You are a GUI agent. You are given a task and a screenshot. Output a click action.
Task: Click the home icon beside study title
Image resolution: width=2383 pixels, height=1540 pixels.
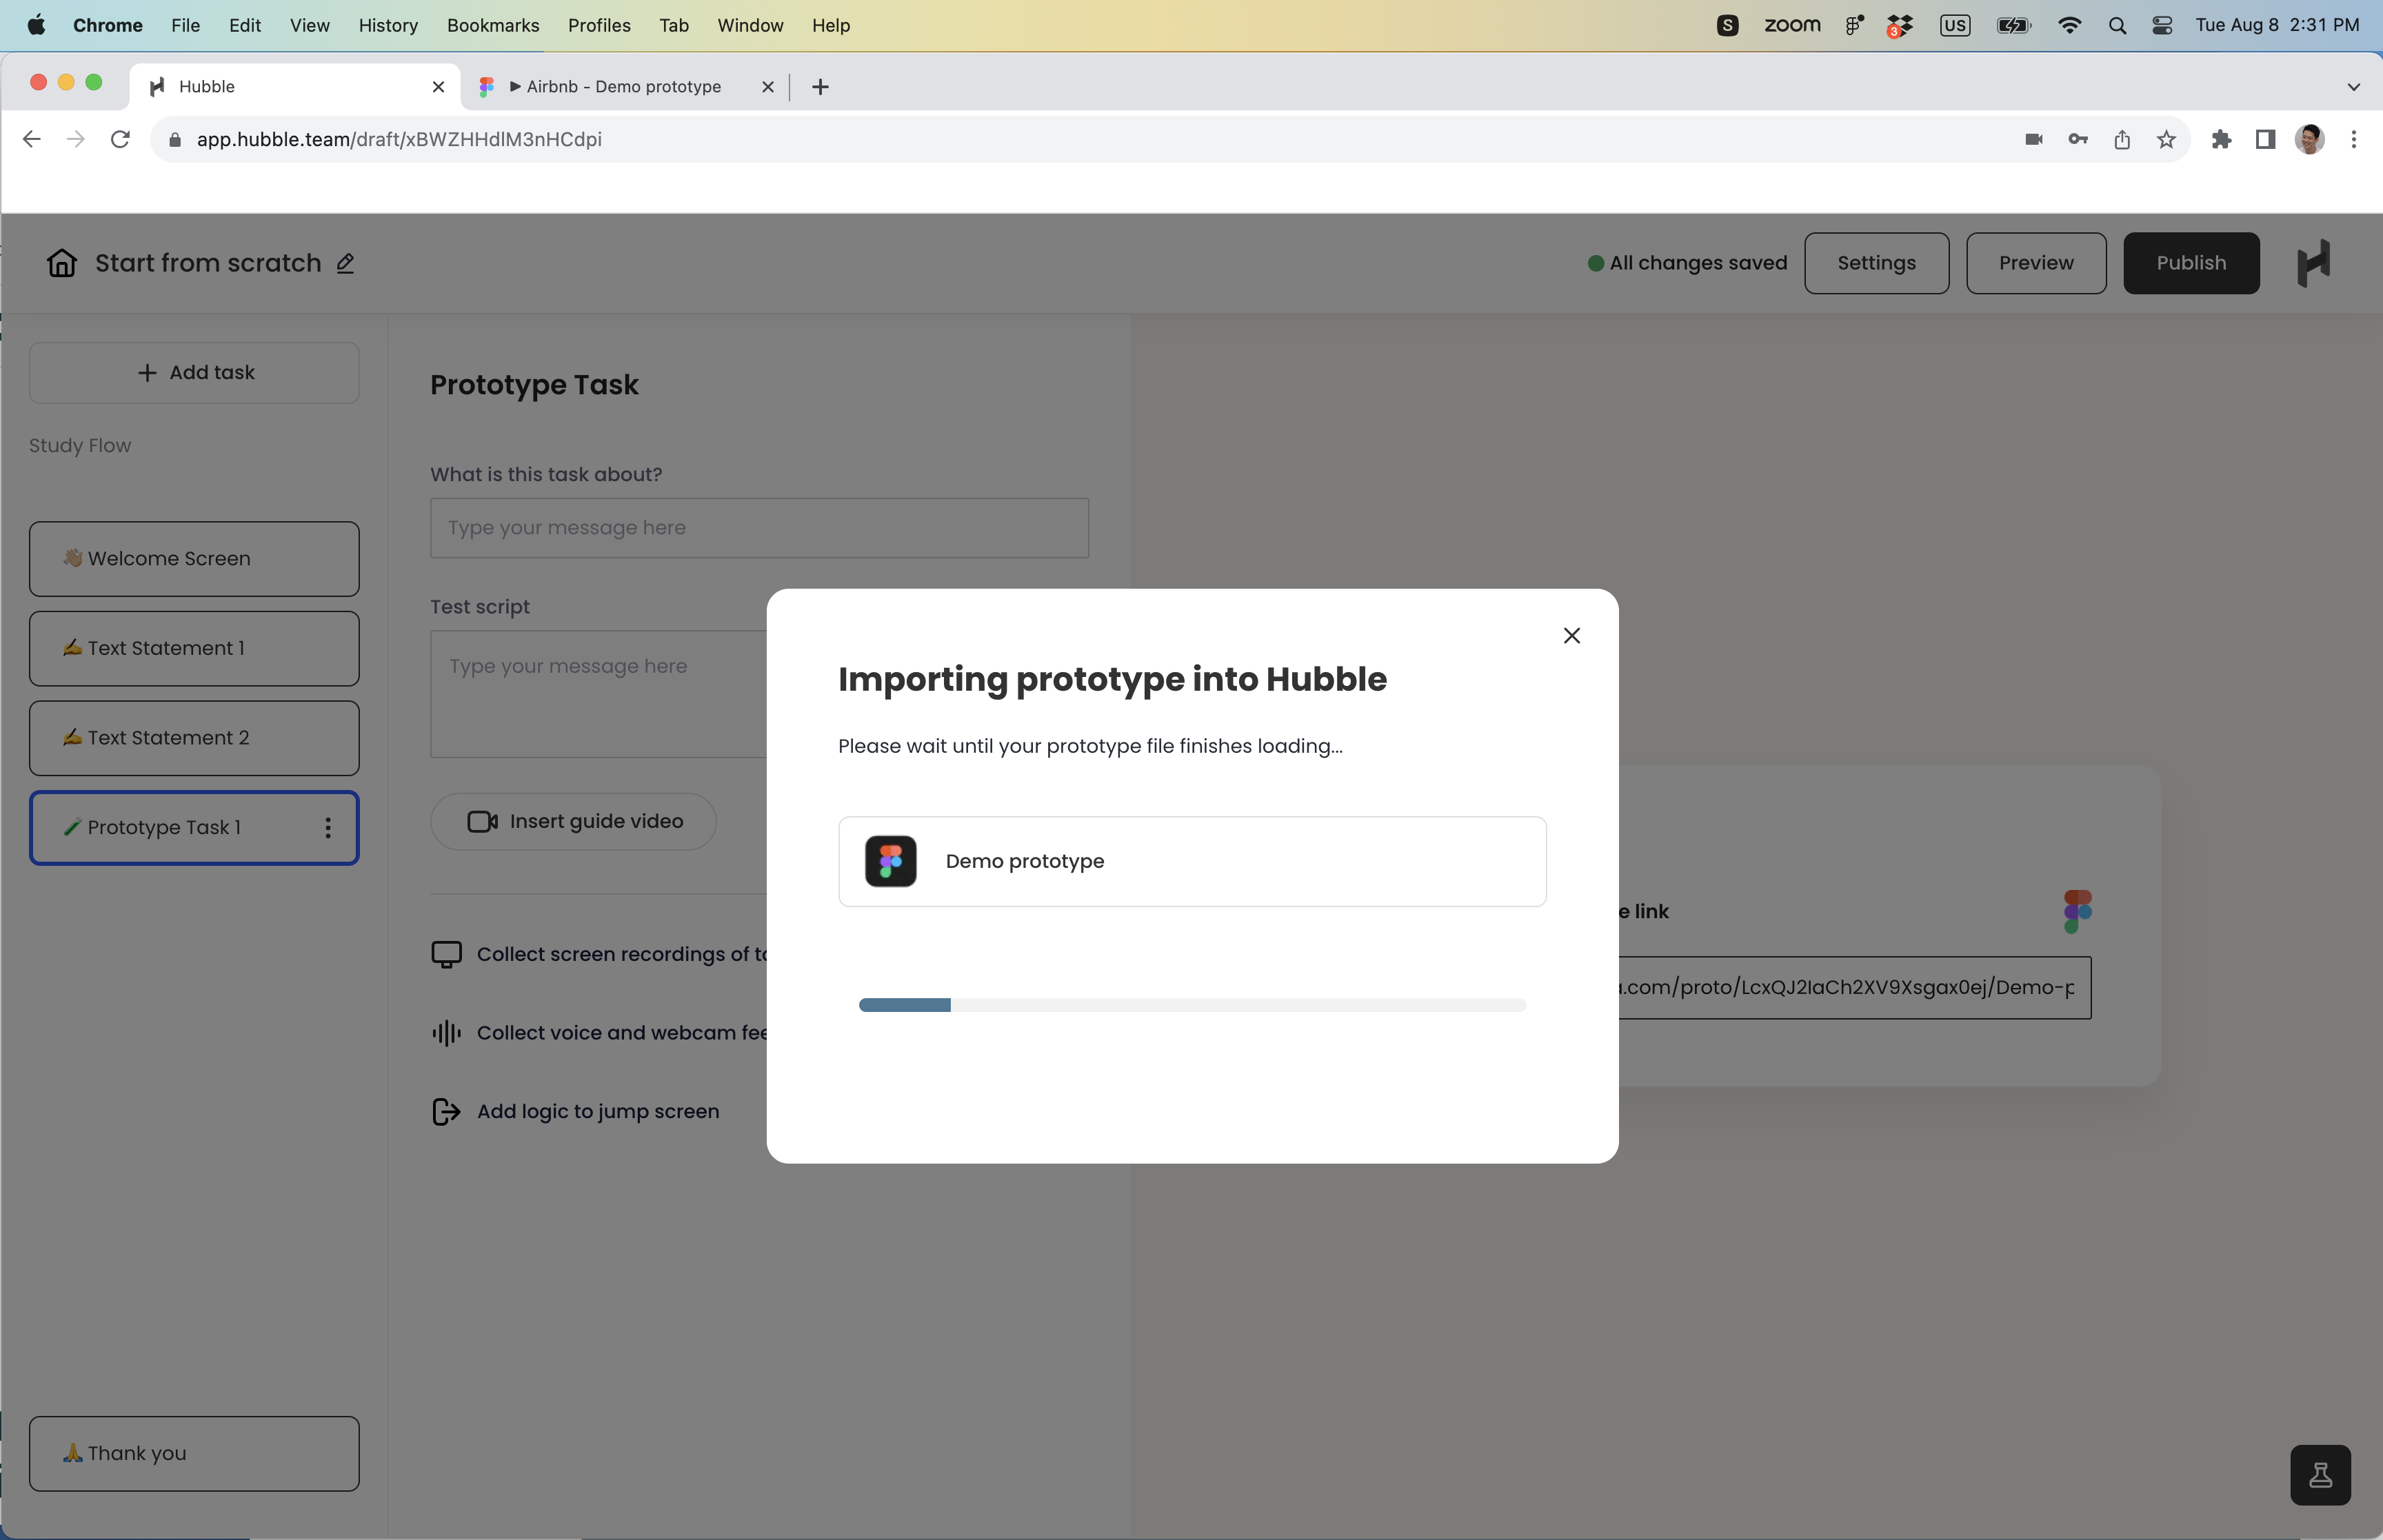tap(62, 263)
